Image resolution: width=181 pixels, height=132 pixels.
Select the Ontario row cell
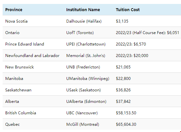point(12,33)
